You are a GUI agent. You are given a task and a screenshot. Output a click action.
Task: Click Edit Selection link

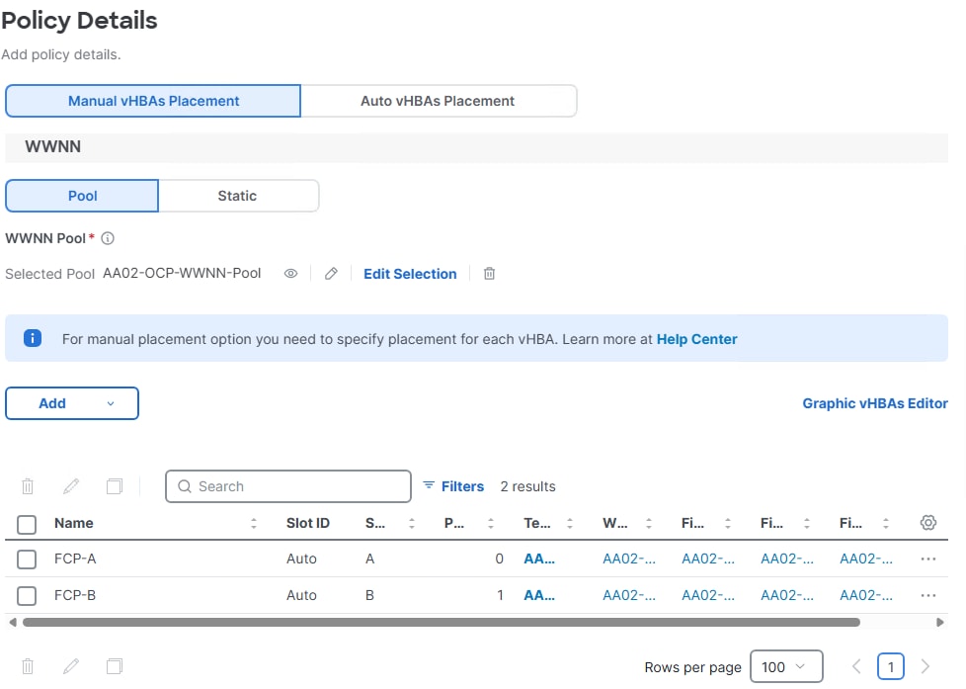(x=410, y=274)
